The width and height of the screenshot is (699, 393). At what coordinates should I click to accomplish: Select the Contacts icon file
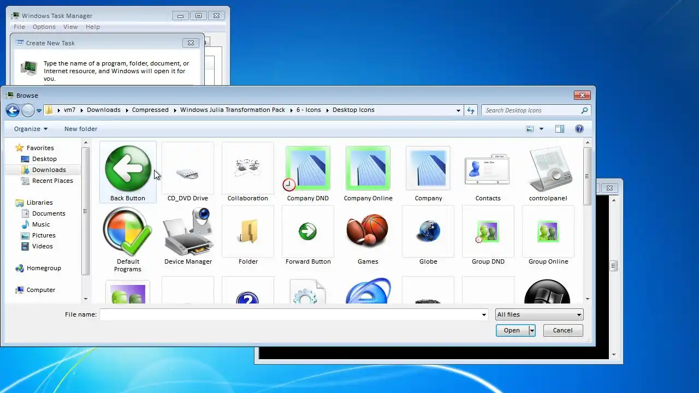point(488,172)
